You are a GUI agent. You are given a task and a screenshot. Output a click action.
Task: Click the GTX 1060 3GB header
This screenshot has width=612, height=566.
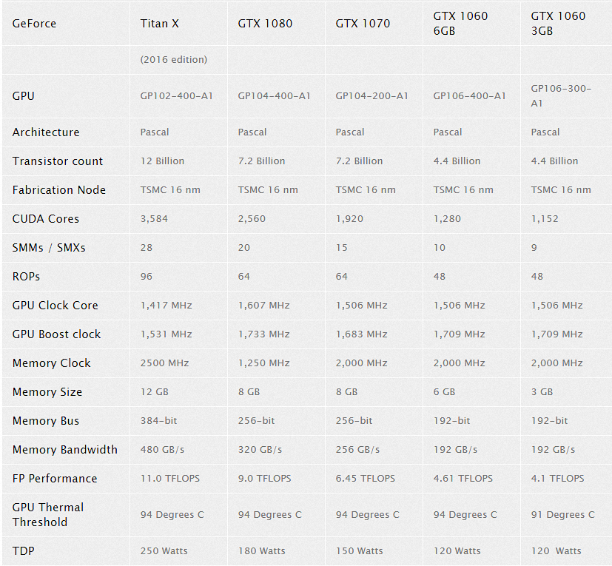click(558, 24)
